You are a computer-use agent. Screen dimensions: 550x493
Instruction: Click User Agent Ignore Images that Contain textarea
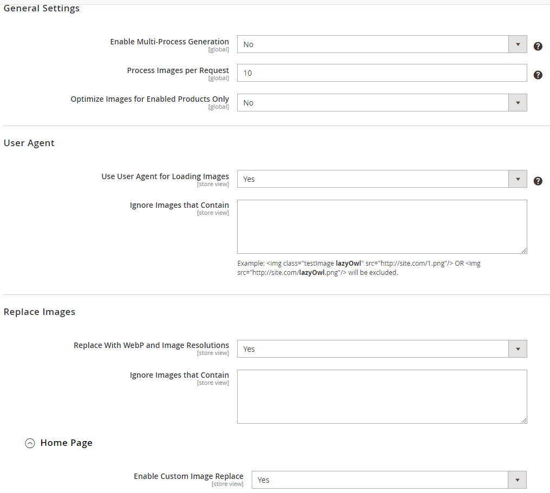pyautogui.click(x=382, y=227)
